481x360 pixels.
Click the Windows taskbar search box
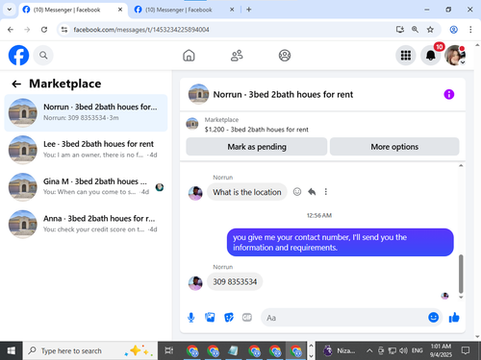[x=90, y=350]
